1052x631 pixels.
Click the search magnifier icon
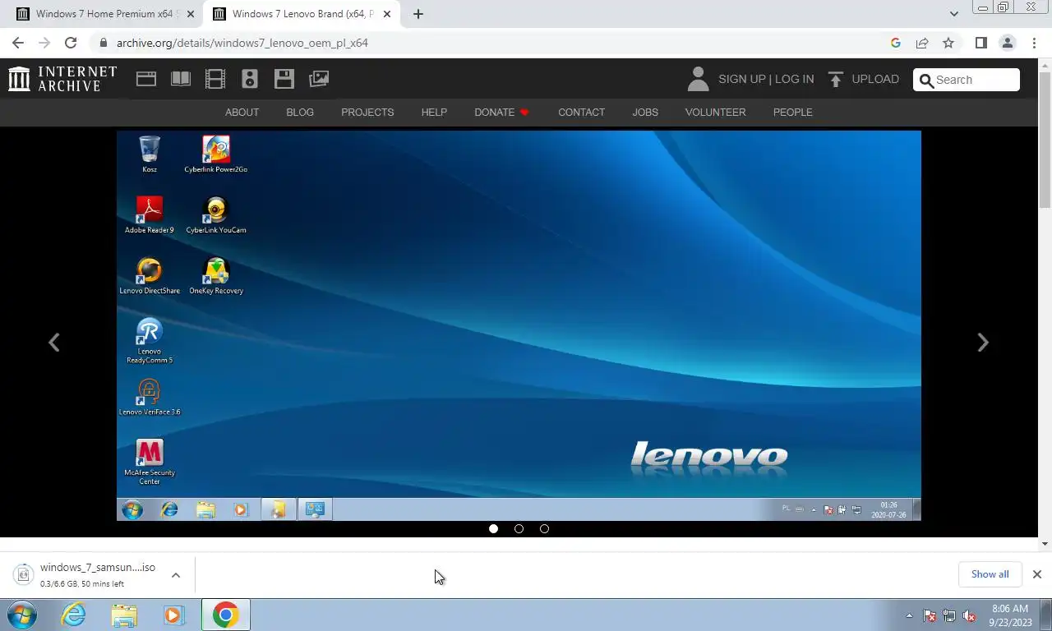(x=926, y=80)
